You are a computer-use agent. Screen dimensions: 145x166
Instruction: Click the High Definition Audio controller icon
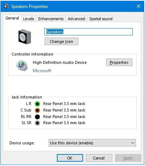coord(22,66)
